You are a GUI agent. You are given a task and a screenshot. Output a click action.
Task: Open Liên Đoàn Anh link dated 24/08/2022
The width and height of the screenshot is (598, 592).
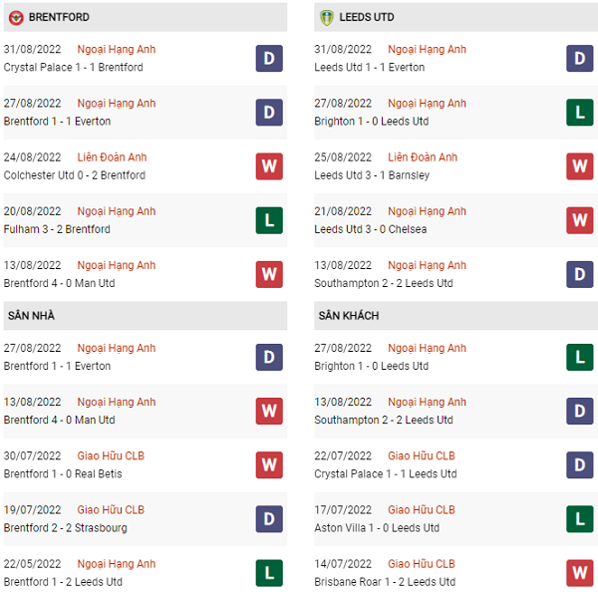pyautogui.click(x=112, y=157)
